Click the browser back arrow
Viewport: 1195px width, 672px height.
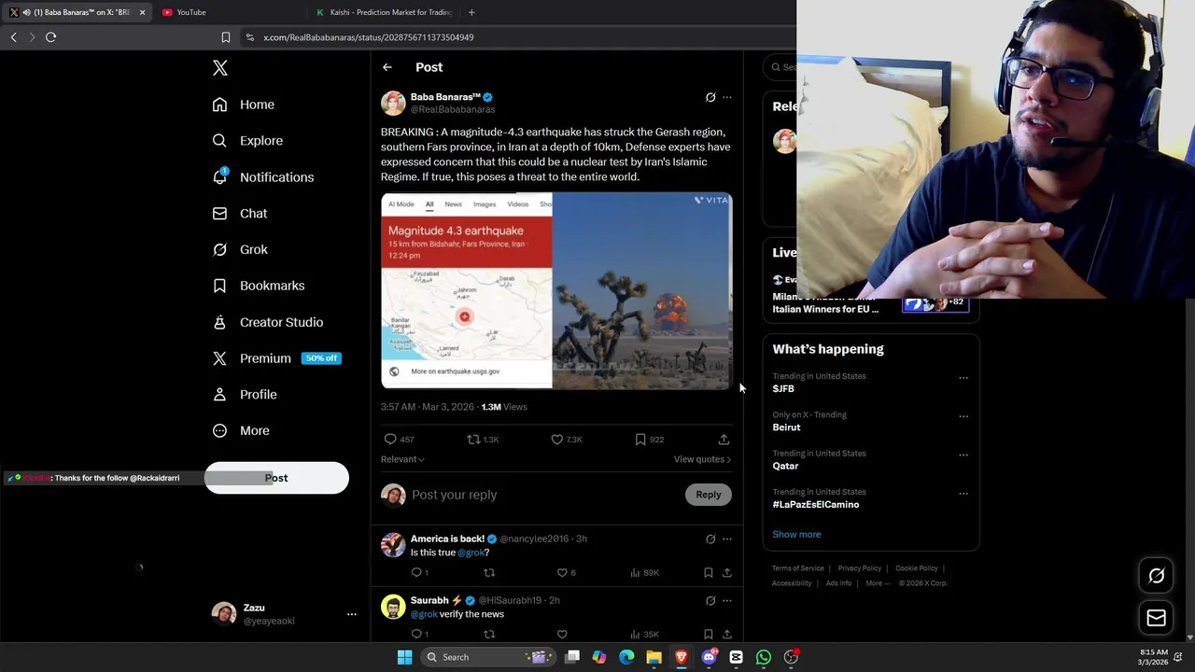coord(13,37)
